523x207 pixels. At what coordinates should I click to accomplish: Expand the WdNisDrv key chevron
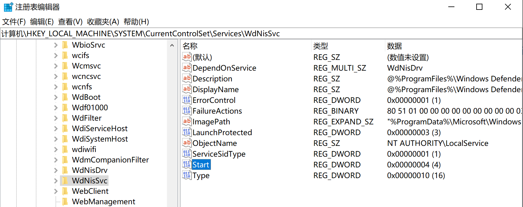point(56,170)
